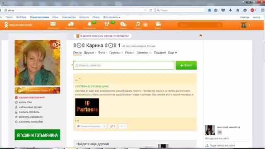Open the Adblock Plus dropdown arrow
The image size is (265, 149).
[x=255, y=10]
